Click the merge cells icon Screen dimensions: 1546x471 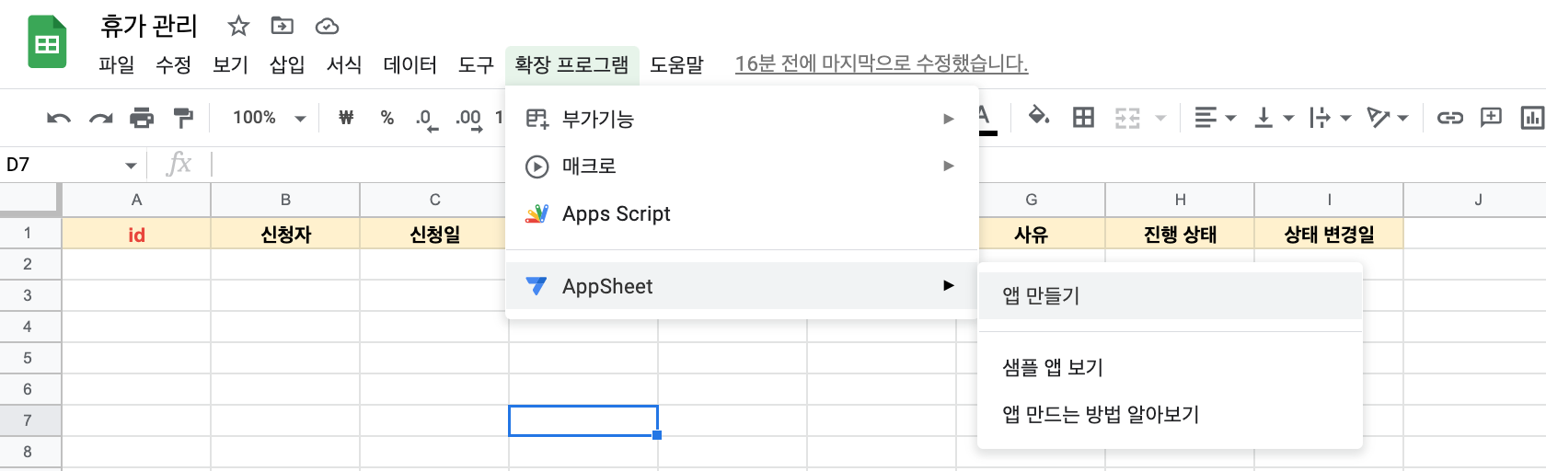pos(1127,118)
